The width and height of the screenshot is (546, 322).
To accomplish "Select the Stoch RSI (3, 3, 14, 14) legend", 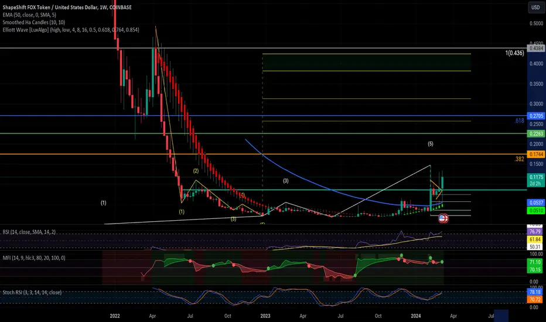I will pyautogui.click(x=32, y=292).
